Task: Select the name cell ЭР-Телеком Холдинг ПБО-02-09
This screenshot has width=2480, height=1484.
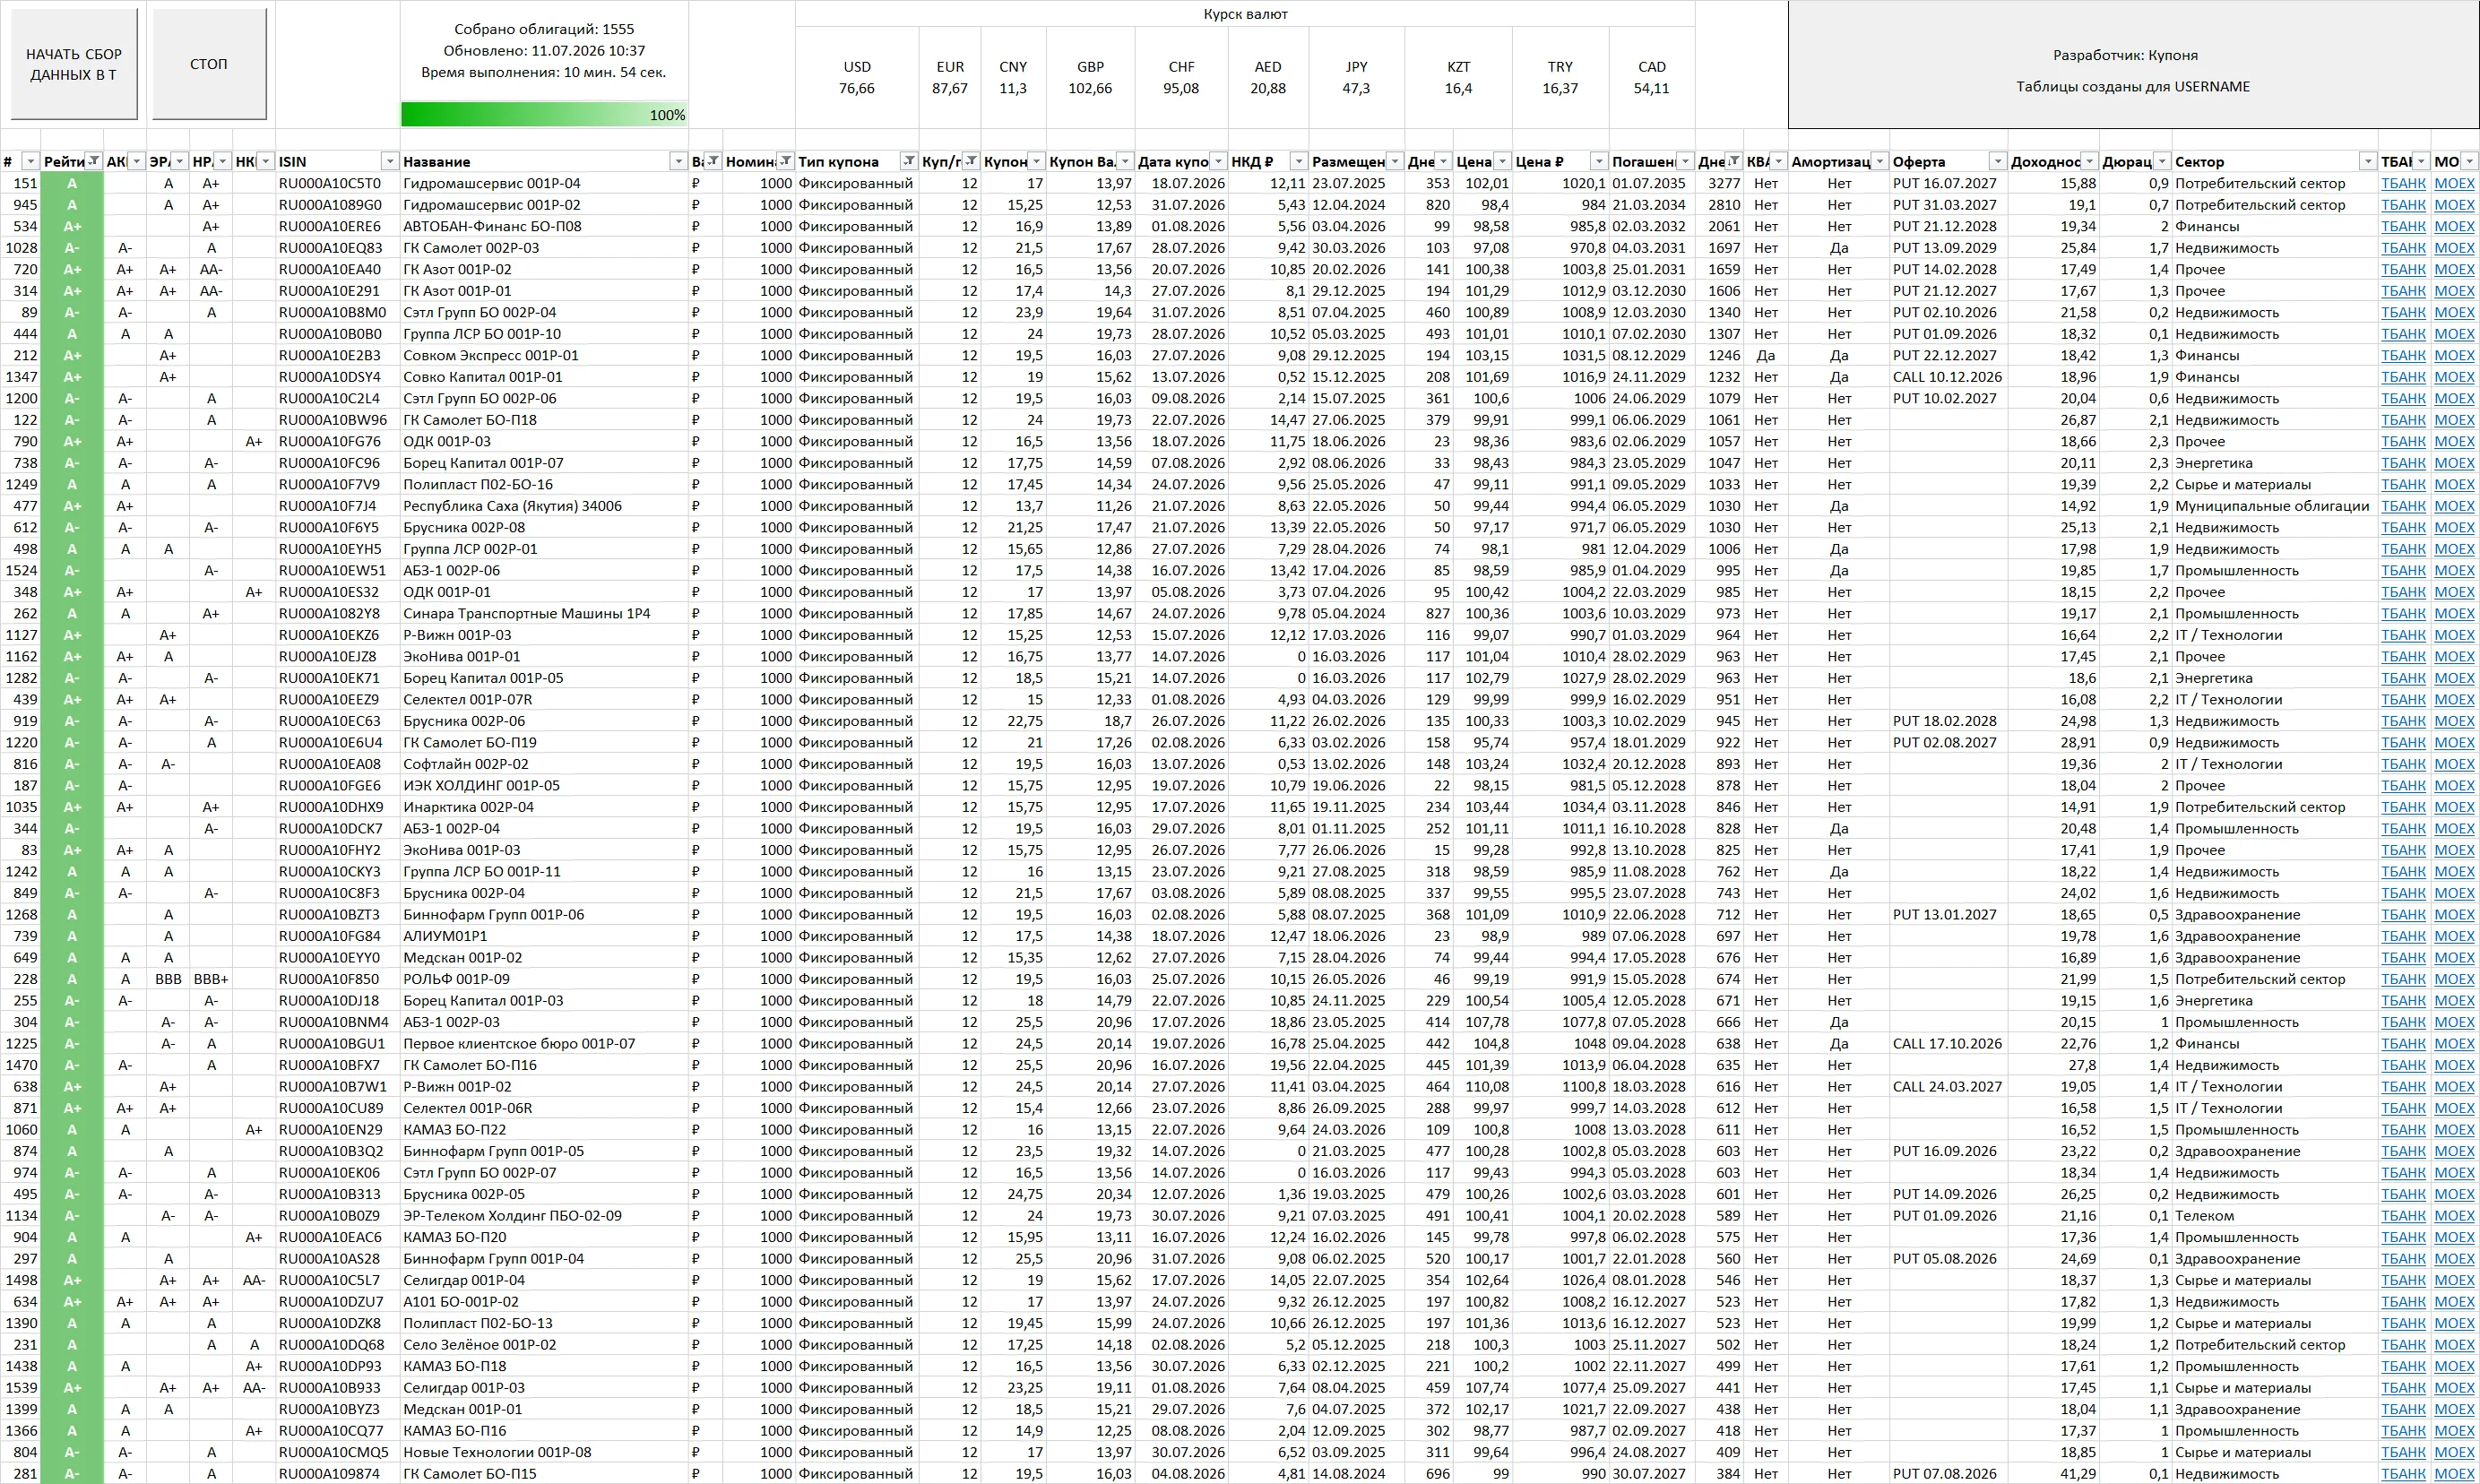Action: click(x=544, y=1216)
